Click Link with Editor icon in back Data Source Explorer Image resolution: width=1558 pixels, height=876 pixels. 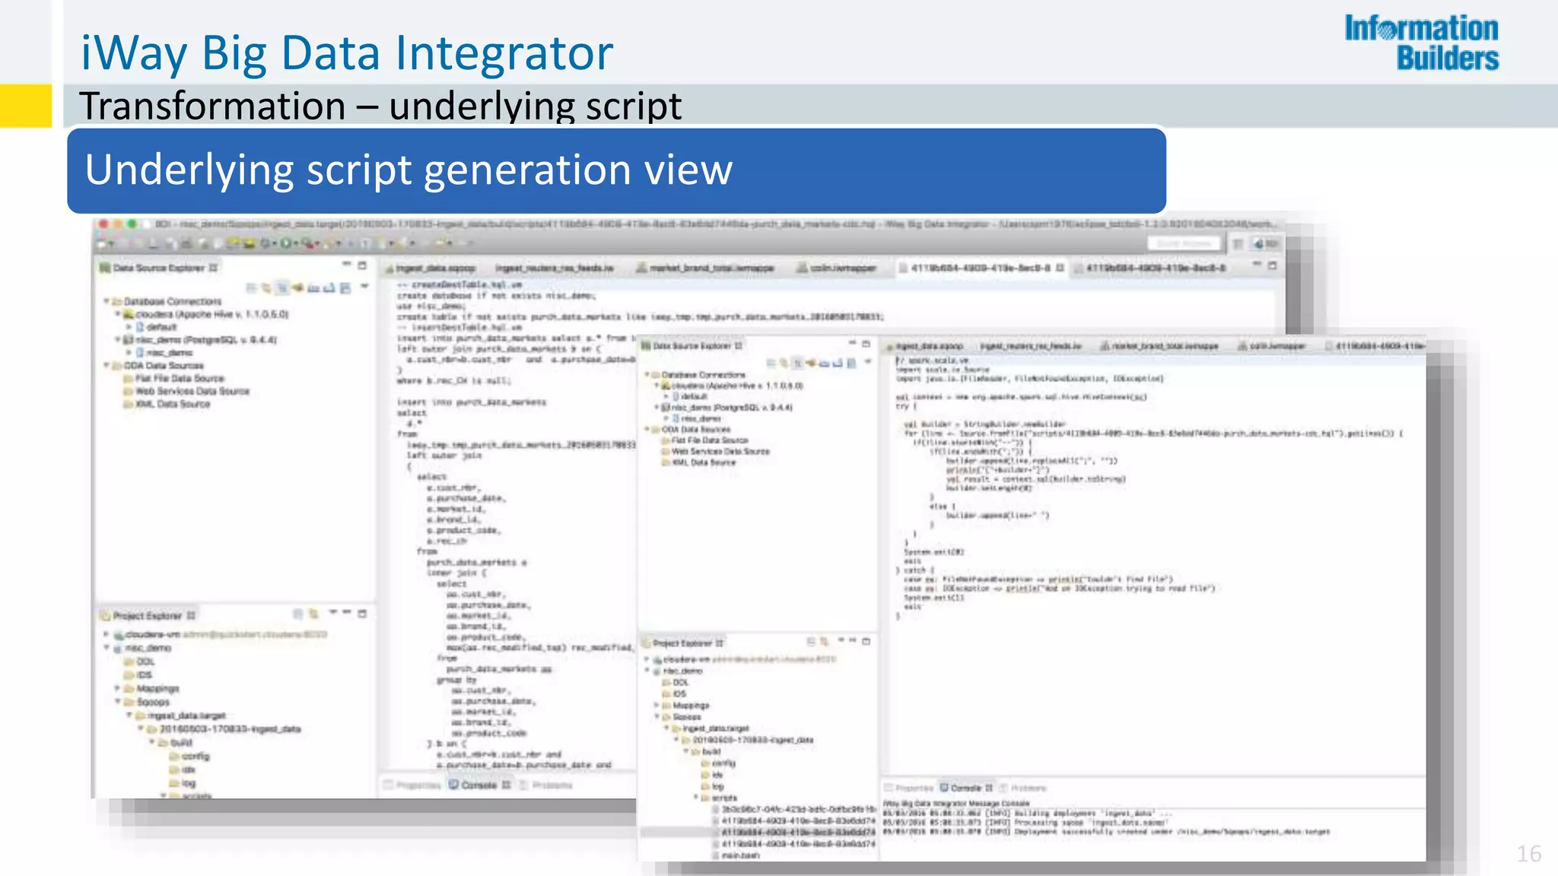[266, 287]
